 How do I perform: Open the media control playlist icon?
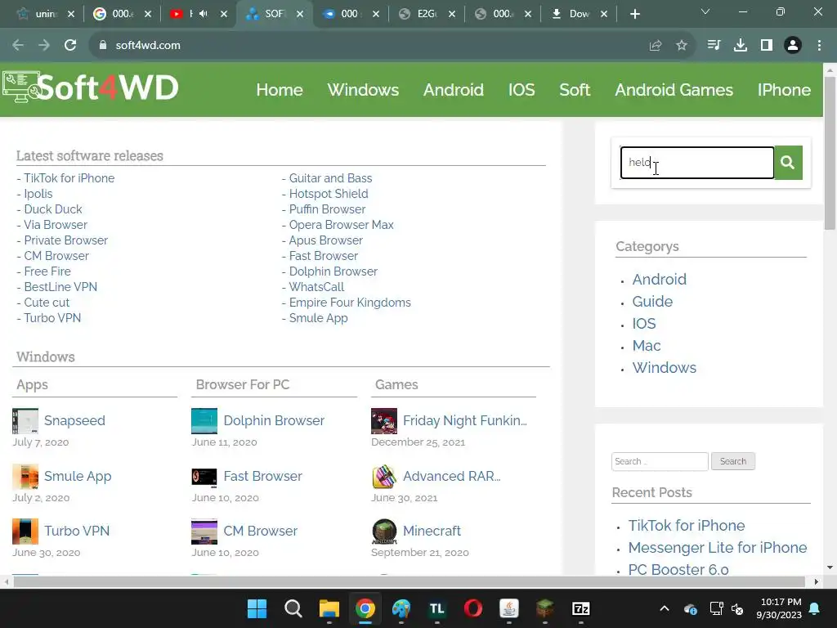point(714,46)
